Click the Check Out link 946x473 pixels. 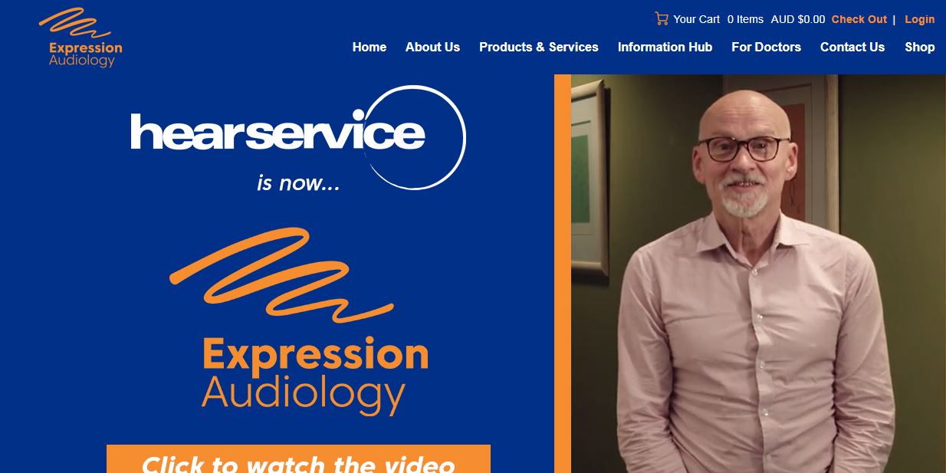859,19
